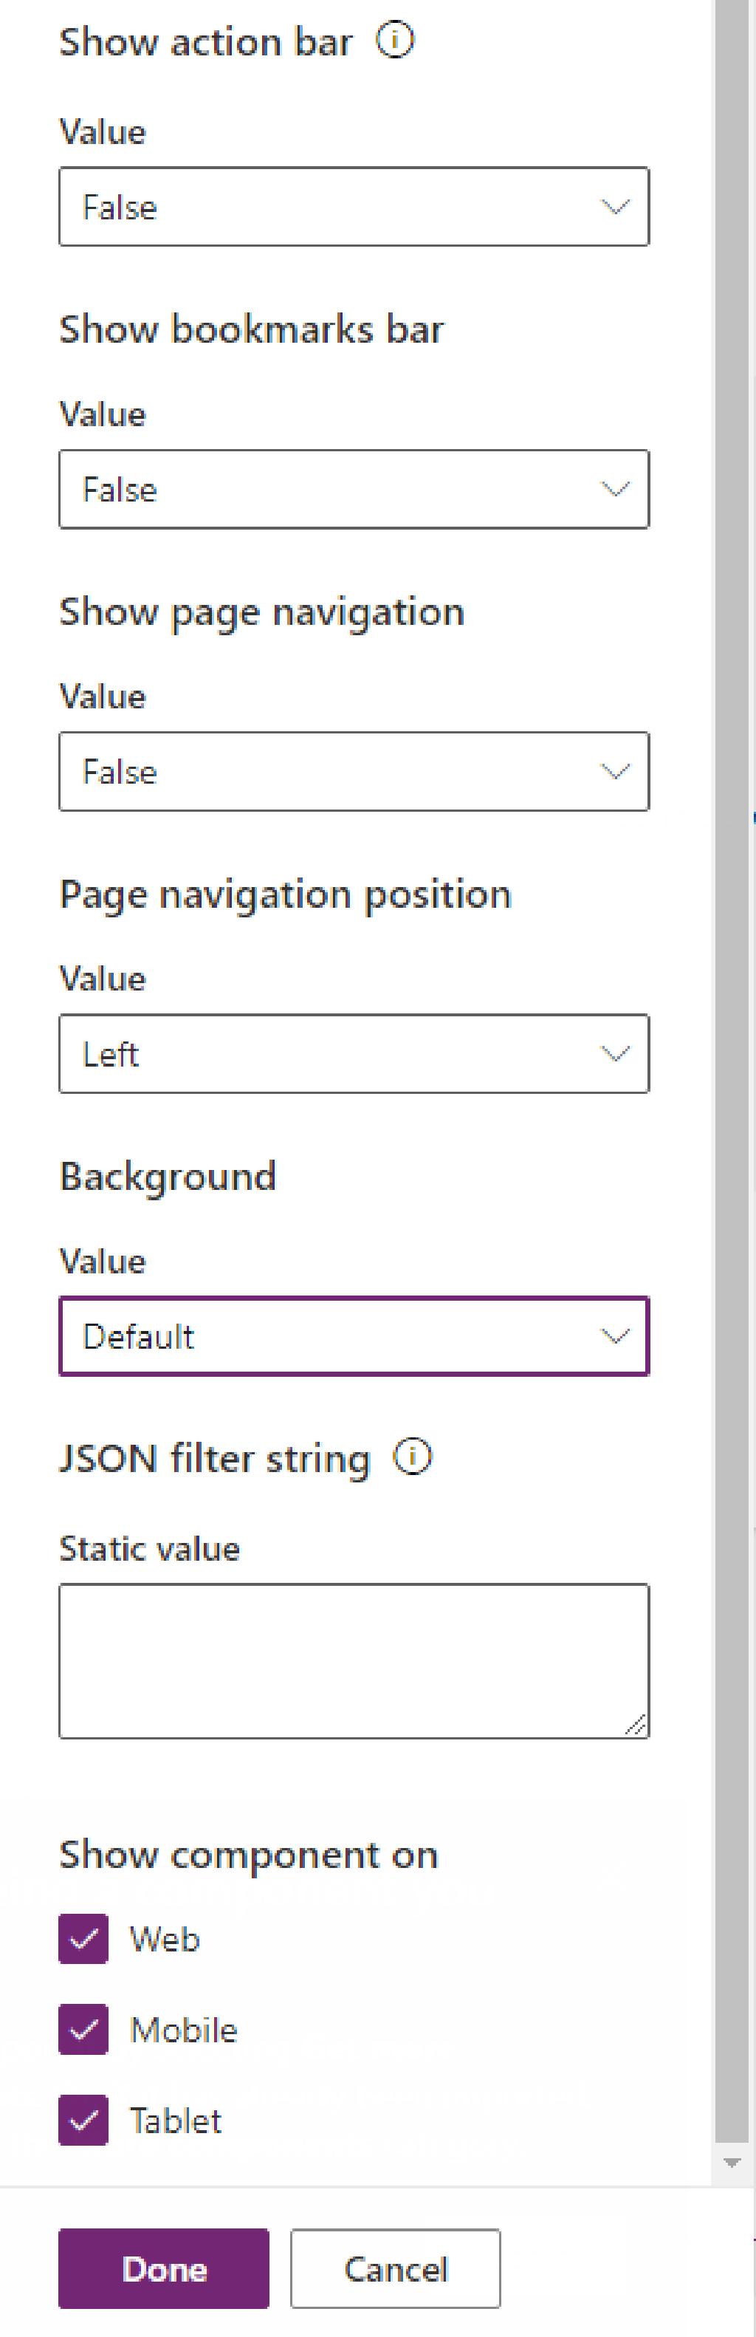
Task: Click inside the Static value text area
Action: (354, 1660)
